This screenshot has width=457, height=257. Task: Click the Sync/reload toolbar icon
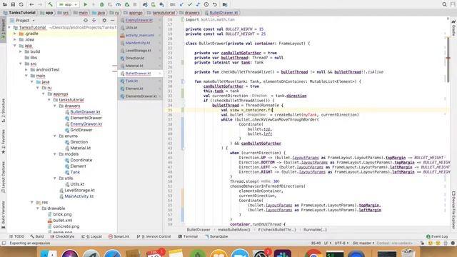coord(21,4)
